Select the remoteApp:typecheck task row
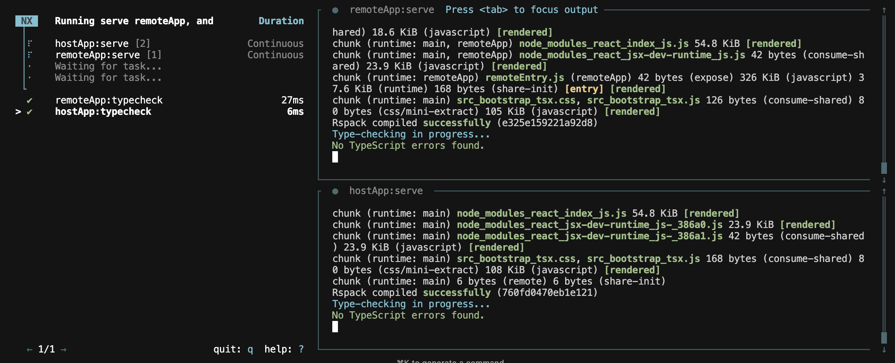Viewport: 895px width, 363px height. (x=109, y=100)
